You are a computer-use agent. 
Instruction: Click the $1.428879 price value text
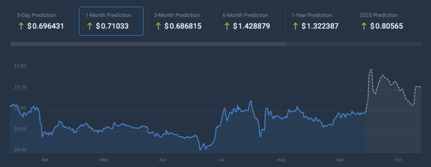tap(252, 26)
